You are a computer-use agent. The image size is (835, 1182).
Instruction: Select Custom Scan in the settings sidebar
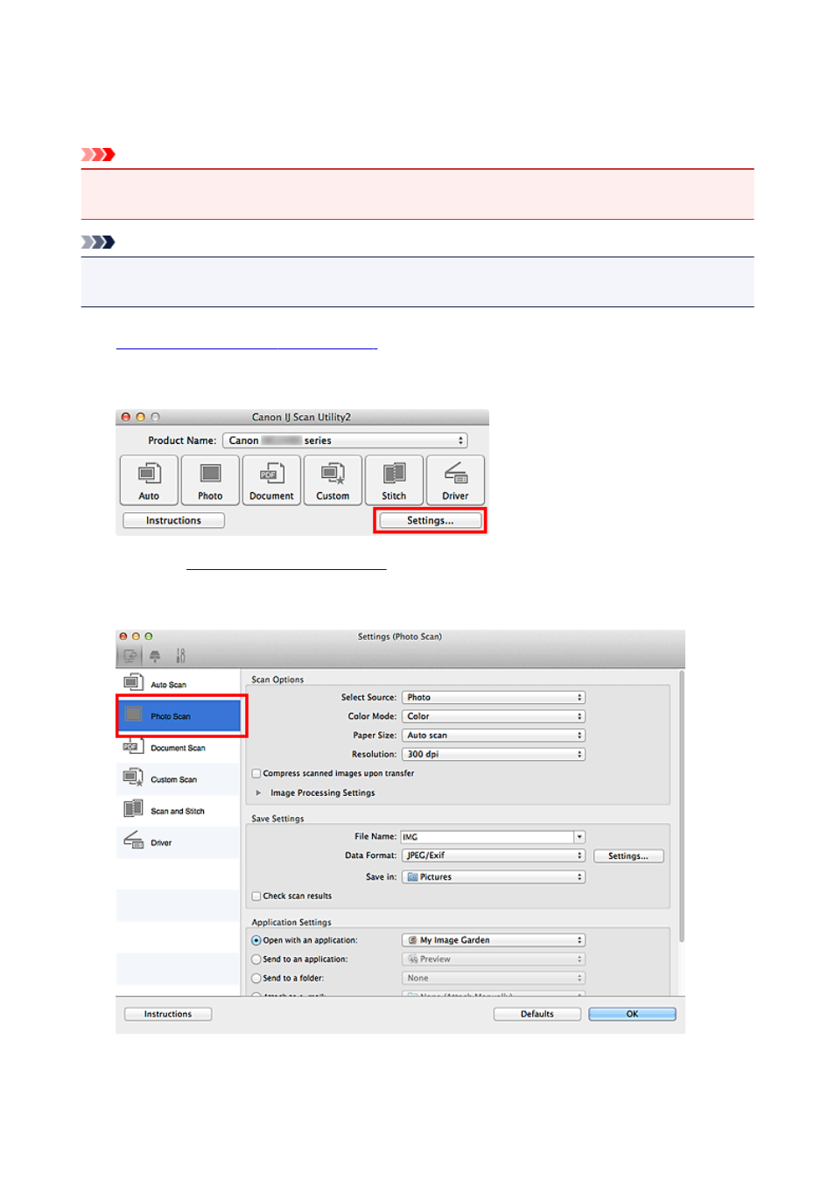tap(178, 779)
